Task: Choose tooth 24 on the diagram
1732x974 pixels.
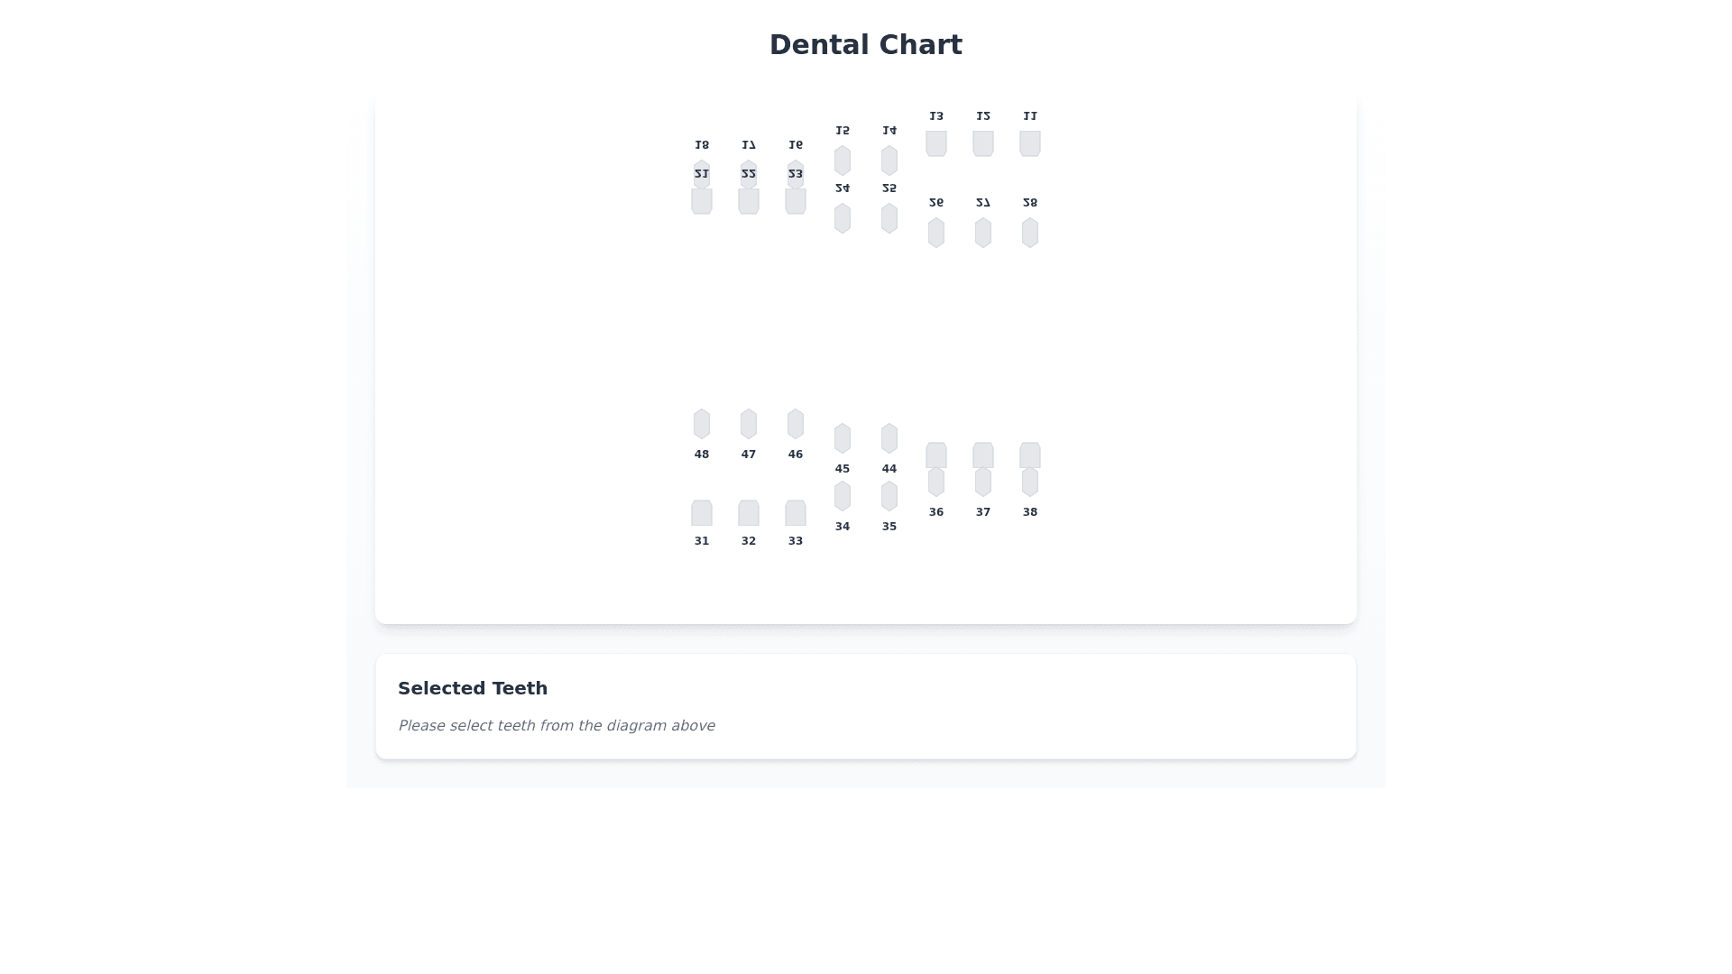Action: [x=843, y=218]
